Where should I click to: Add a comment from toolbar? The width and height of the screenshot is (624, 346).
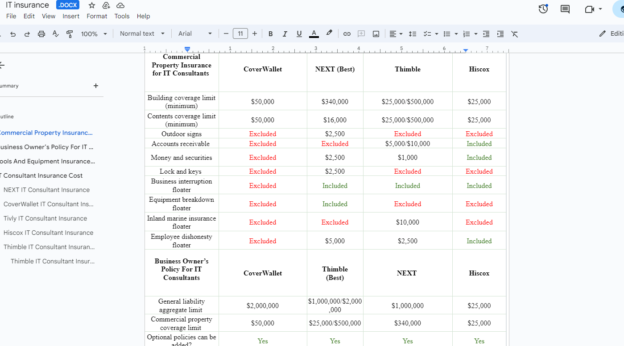point(361,34)
